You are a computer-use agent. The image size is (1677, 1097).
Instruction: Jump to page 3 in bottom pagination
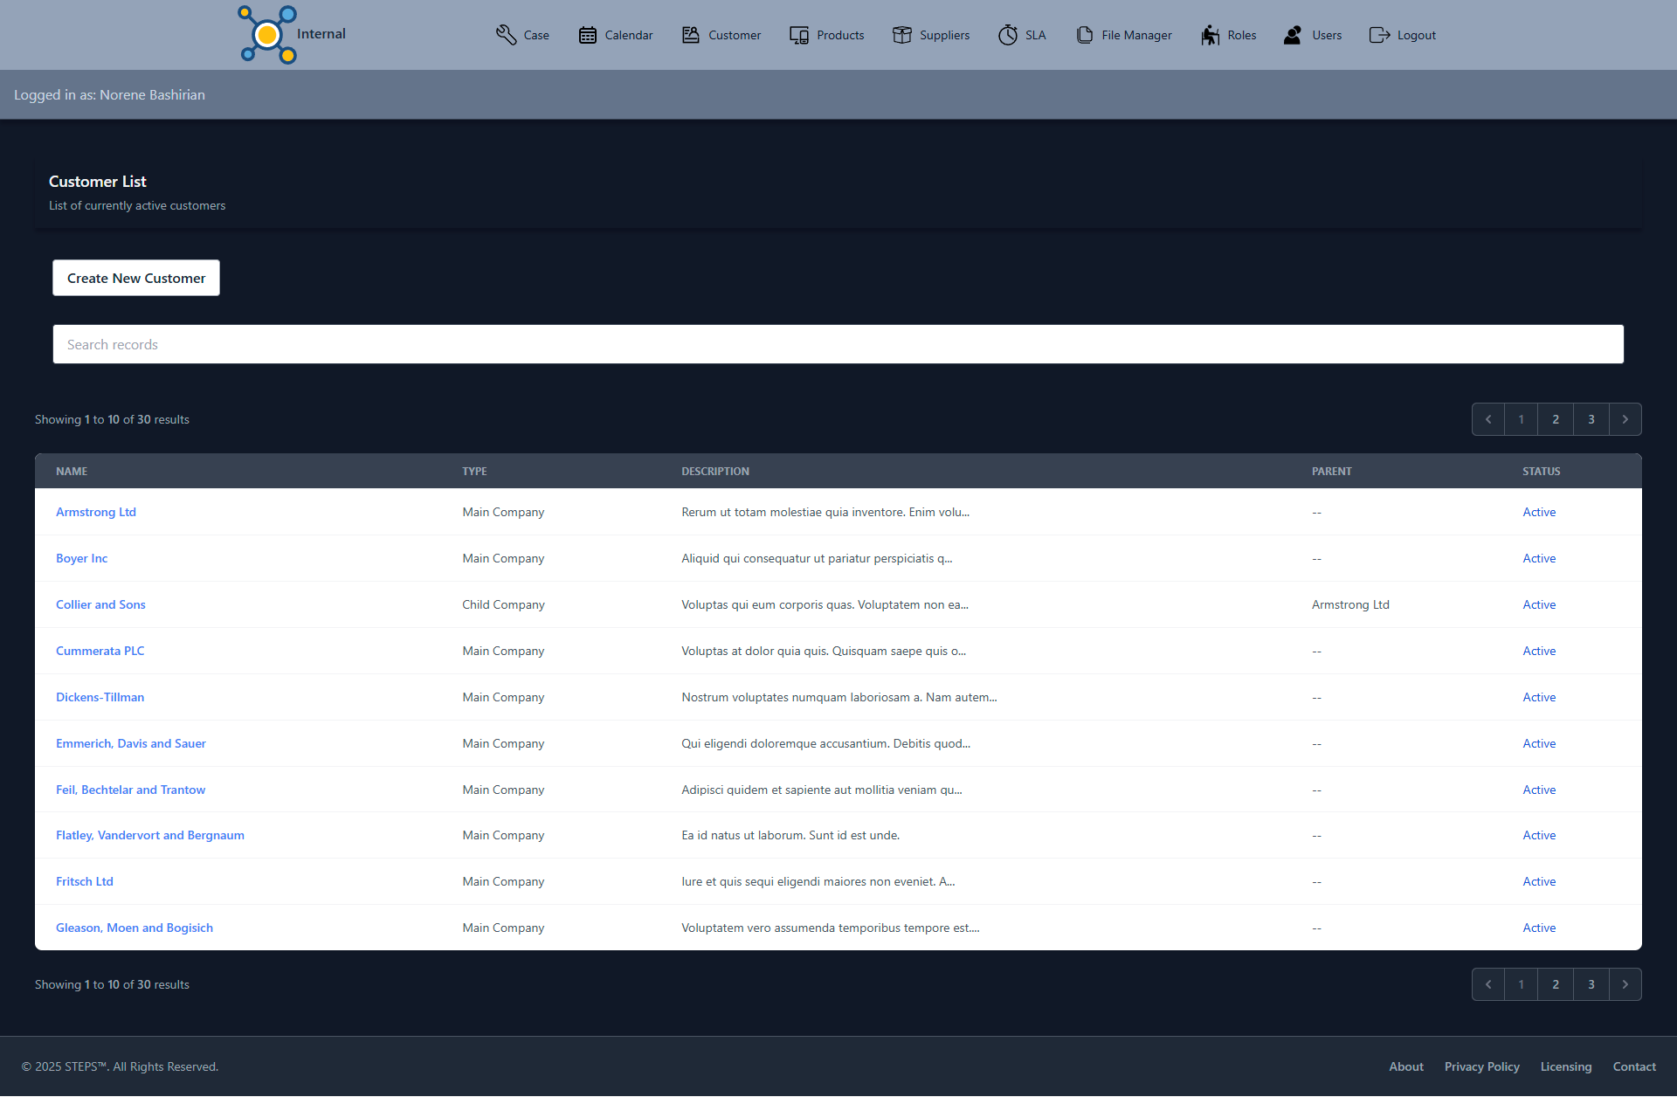[1591, 984]
